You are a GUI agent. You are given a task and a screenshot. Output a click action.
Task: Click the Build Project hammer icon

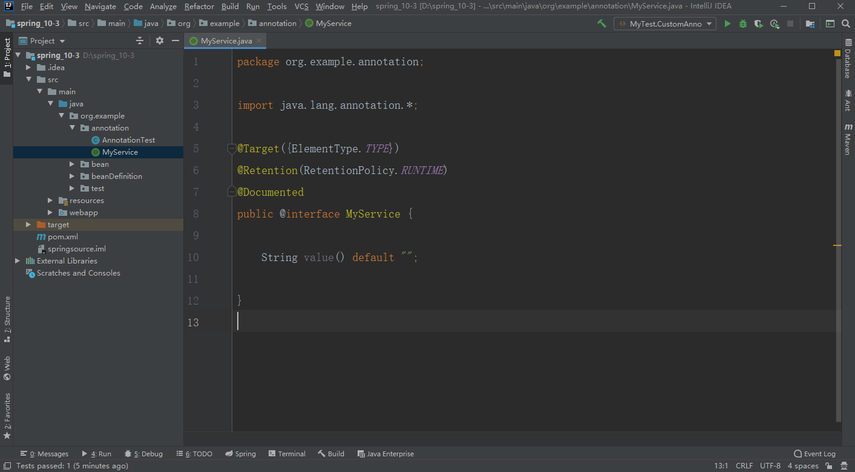(601, 24)
